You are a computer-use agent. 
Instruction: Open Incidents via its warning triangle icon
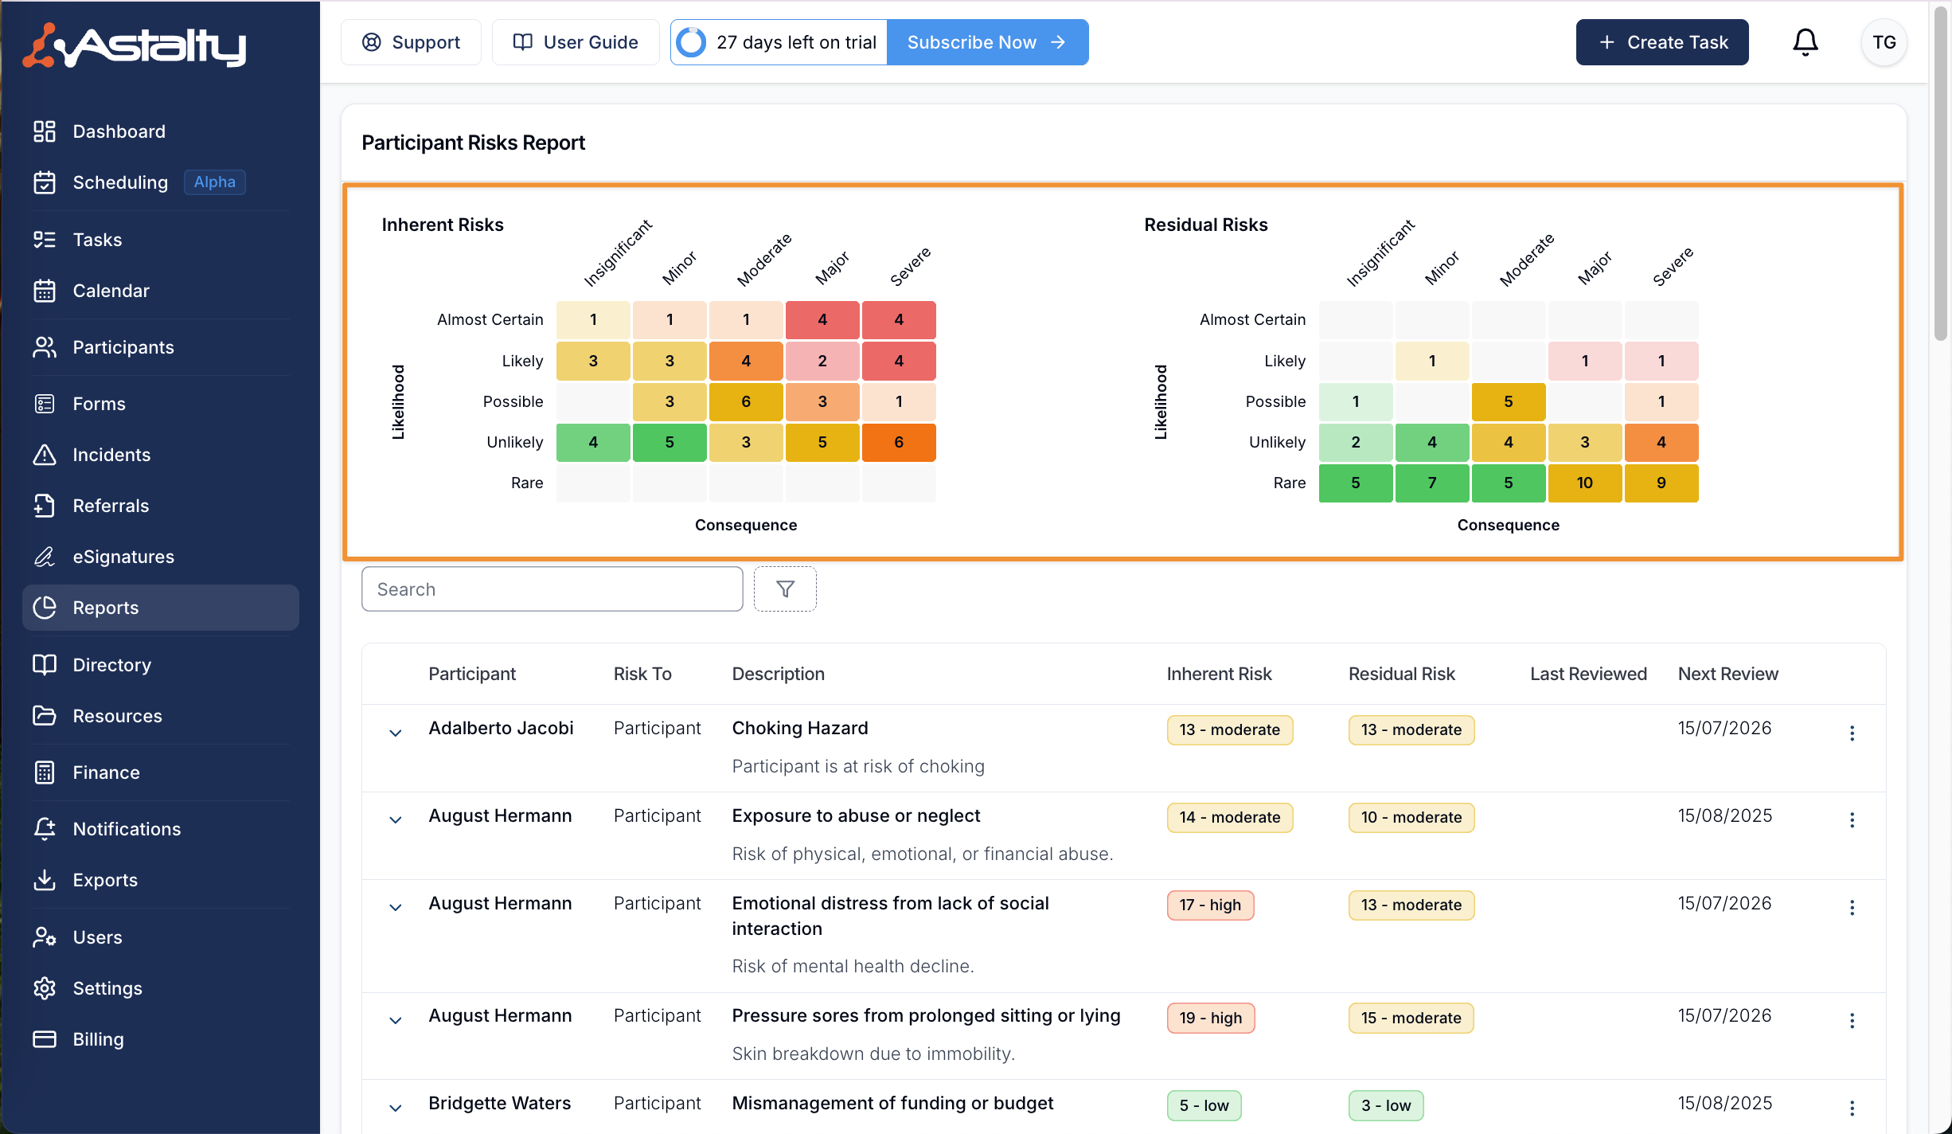point(45,455)
